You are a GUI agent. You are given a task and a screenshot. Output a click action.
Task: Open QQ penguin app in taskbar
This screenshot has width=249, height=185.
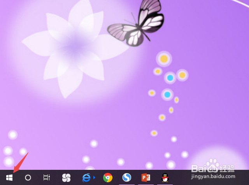pyautogui.click(x=165, y=177)
